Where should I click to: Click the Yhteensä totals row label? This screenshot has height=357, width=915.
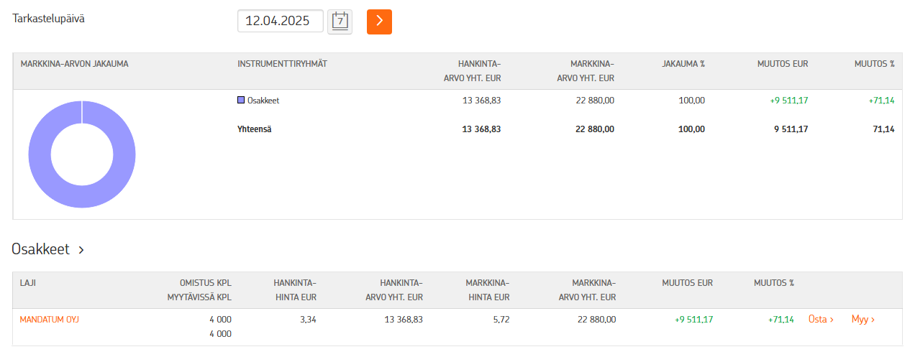point(254,129)
